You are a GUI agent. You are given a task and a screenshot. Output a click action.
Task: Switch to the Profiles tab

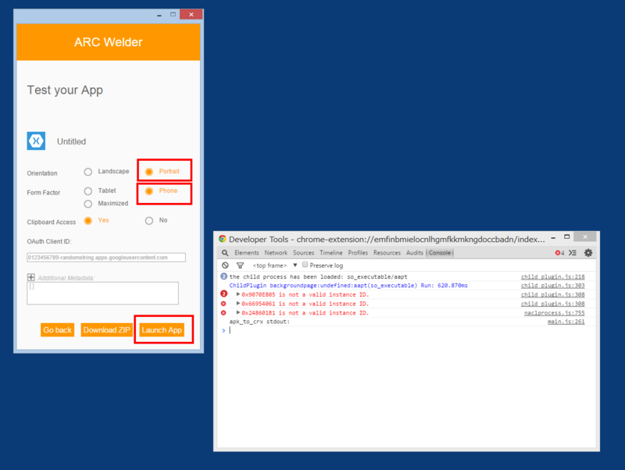[x=358, y=253]
